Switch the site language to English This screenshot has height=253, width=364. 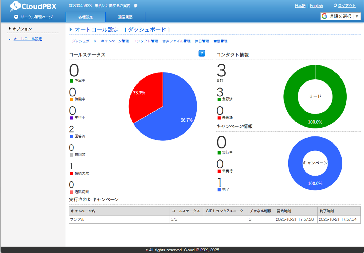click(316, 6)
